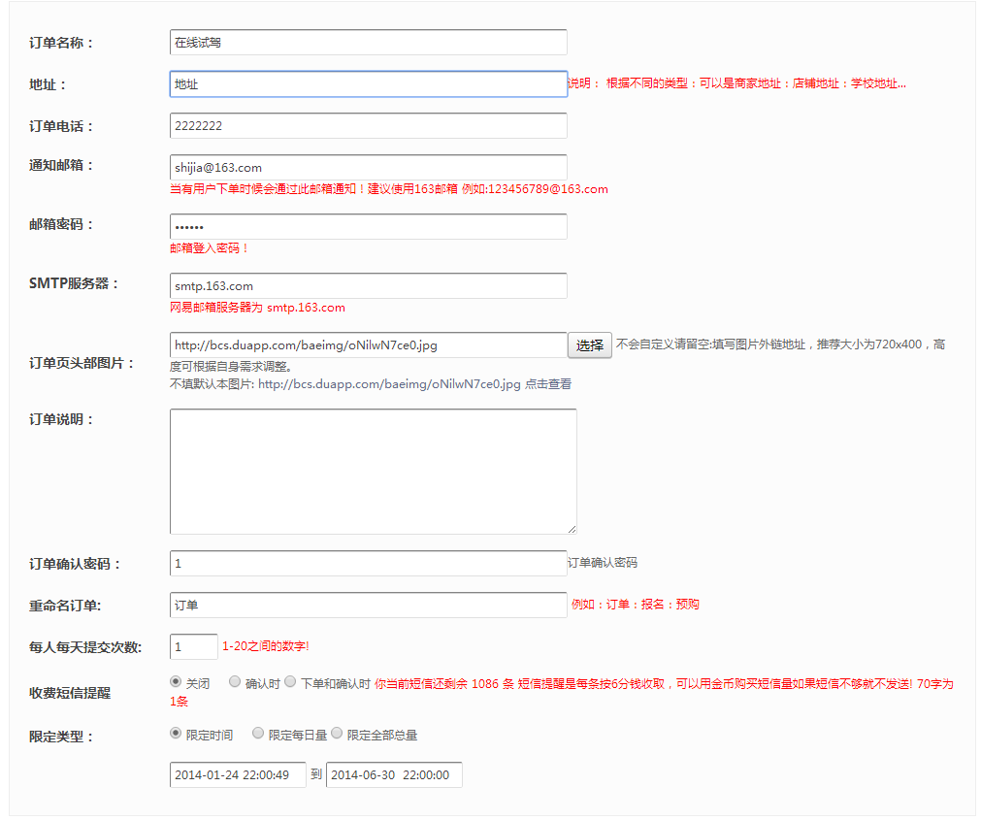The image size is (981, 820).
Task: Click the SMTP服务器 field with smtp.163.com
Action: [x=368, y=286]
